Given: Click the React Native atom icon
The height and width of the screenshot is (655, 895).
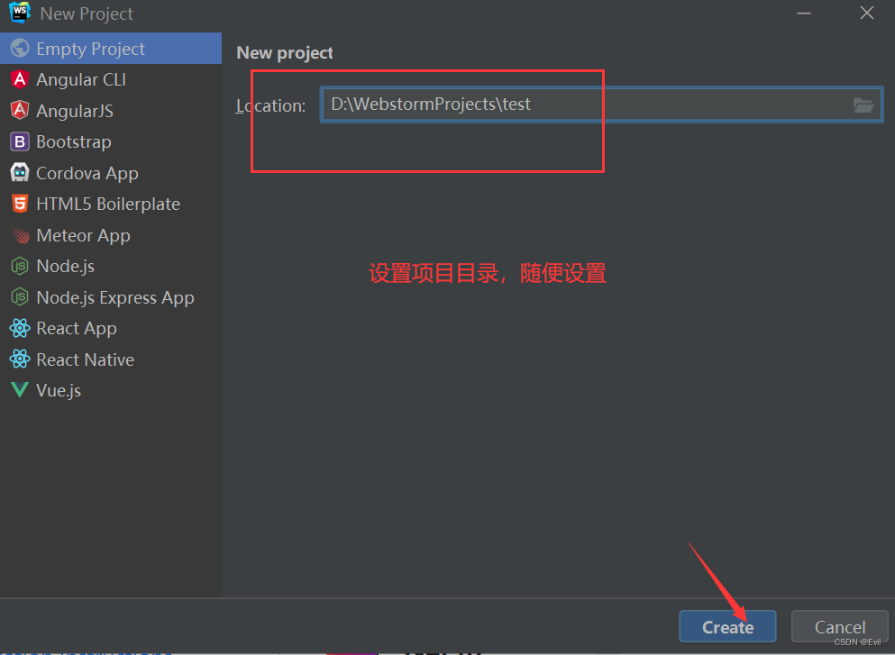Looking at the screenshot, I should pyautogui.click(x=20, y=359).
